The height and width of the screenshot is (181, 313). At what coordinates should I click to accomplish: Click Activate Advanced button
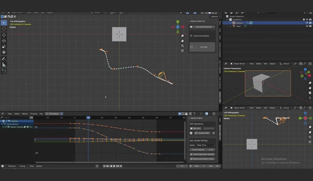tap(202, 27)
